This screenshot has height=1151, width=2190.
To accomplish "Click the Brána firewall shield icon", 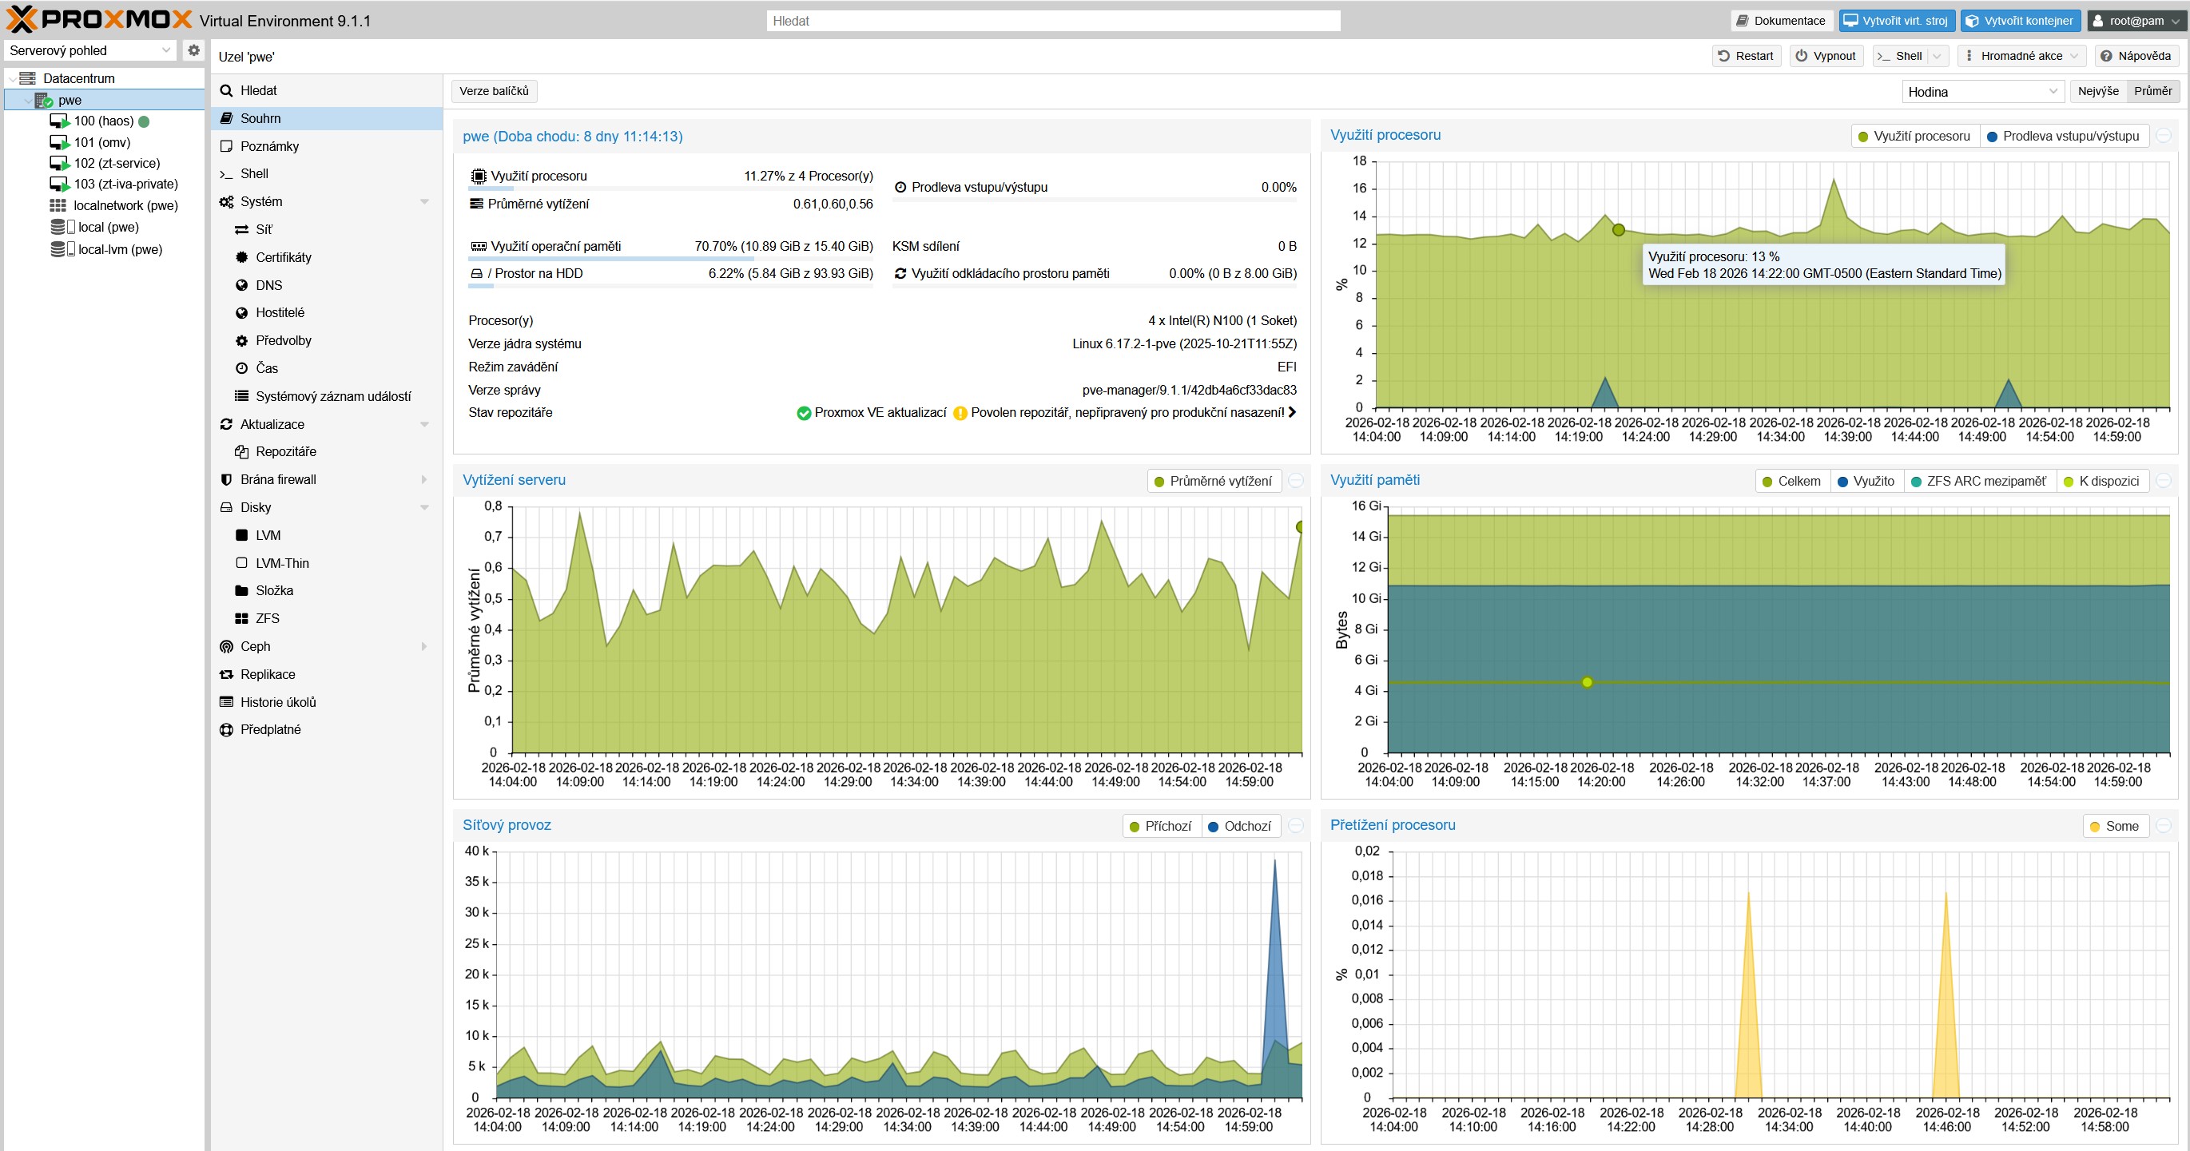I will point(226,479).
